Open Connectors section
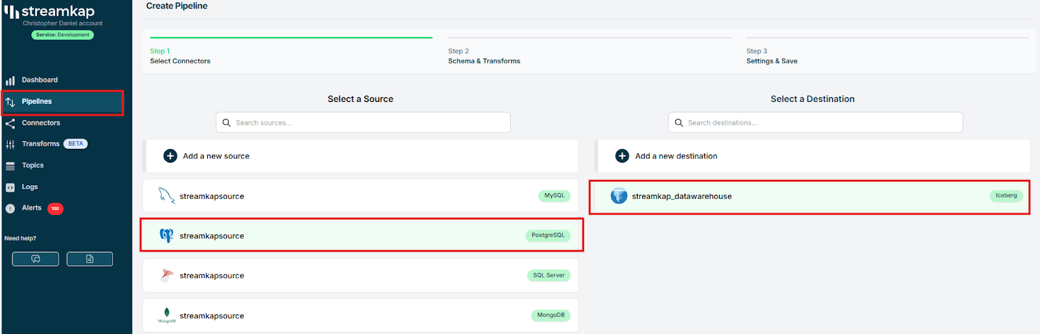The width and height of the screenshot is (1040, 334). coord(41,123)
